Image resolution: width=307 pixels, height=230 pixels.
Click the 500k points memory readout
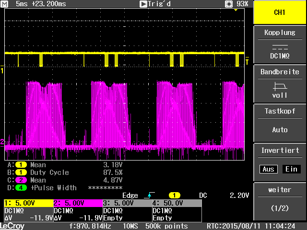(x=166, y=226)
